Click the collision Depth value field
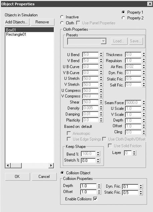This screenshot has height=212, width=153. (89, 186)
